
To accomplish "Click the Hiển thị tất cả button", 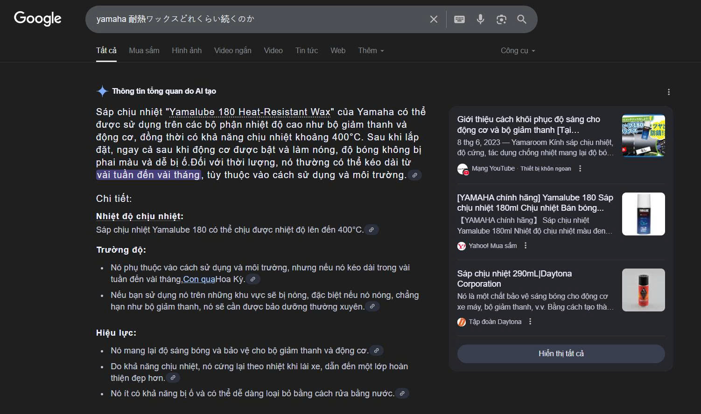I will click(561, 353).
